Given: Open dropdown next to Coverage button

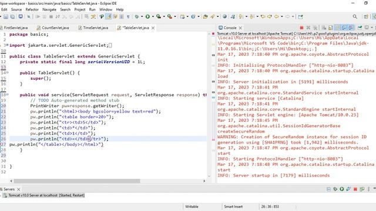Looking at the screenshot, I should pyautogui.click(x=164, y=16).
